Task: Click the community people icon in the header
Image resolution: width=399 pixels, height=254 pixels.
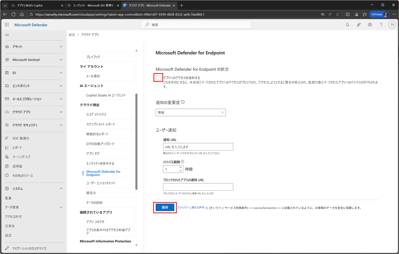Action: (x=359, y=25)
